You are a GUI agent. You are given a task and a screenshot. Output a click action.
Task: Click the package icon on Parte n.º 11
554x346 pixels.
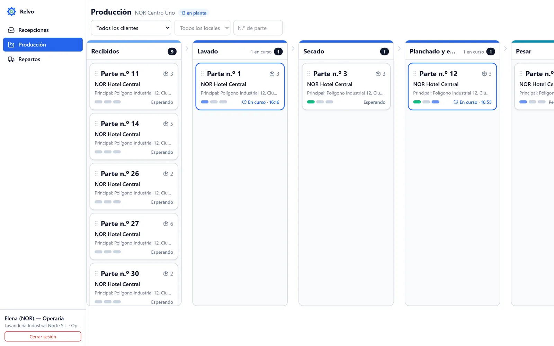(166, 74)
